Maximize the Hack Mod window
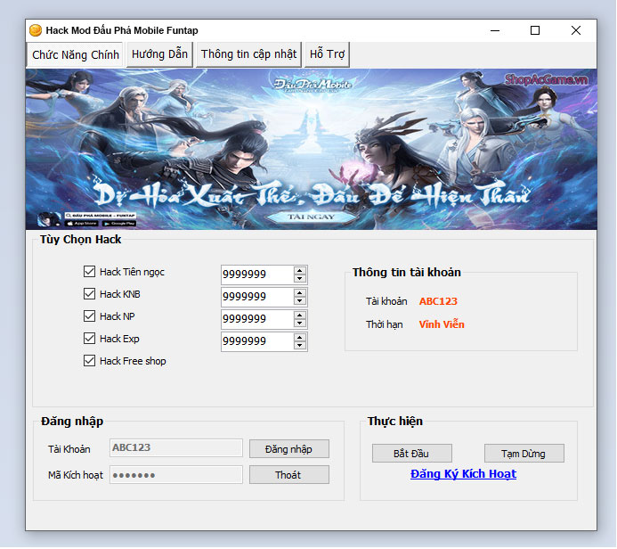 point(535,30)
